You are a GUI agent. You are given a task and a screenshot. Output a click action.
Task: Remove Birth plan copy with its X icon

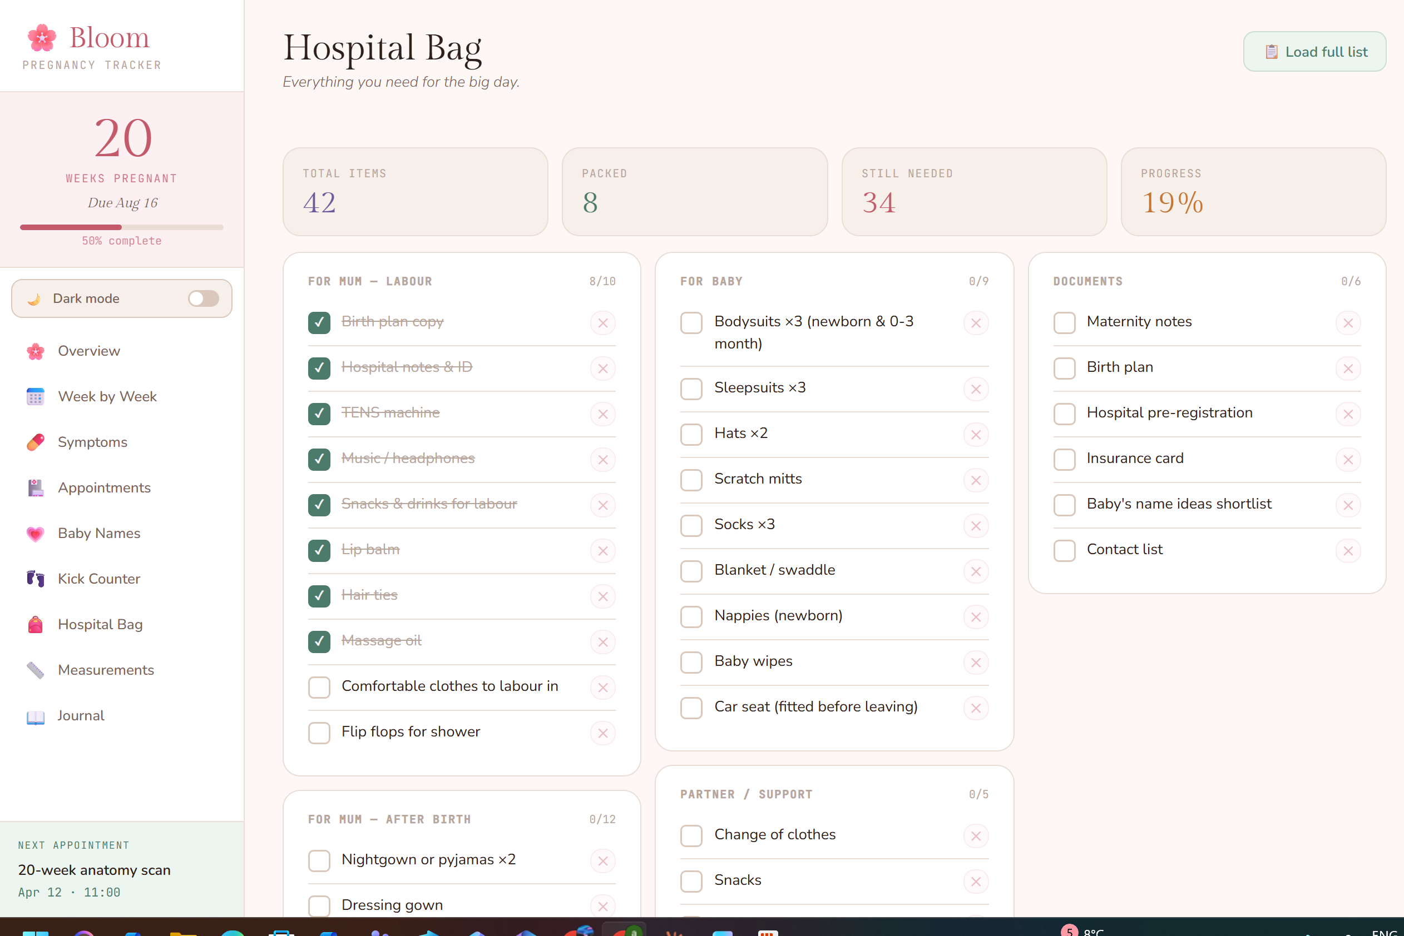603,323
